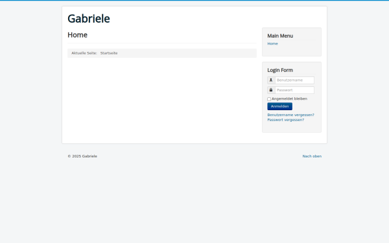Click Startseite in the breadcrumb
The height and width of the screenshot is (243, 389).
click(x=109, y=53)
